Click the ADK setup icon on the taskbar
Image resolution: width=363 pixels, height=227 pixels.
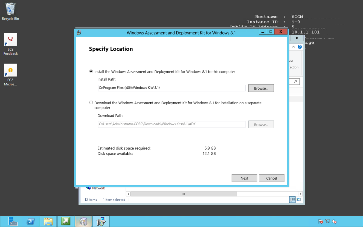click(101, 221)
